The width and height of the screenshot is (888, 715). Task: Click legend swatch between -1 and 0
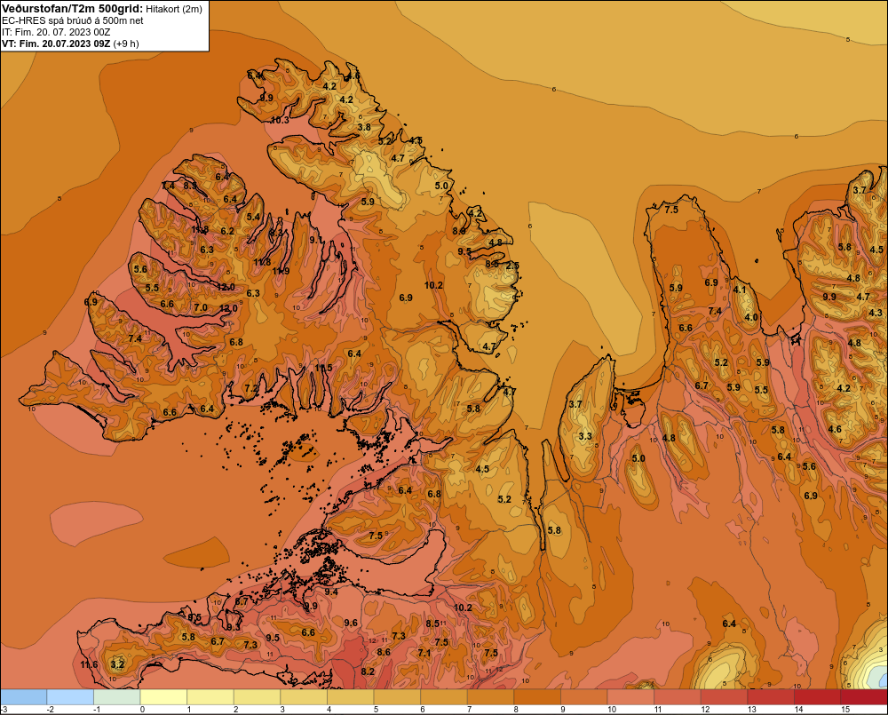pyautogui.click(x=117, y=697)
